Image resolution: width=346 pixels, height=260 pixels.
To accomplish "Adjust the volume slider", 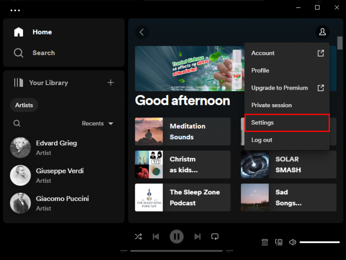I will pos(319,242).
